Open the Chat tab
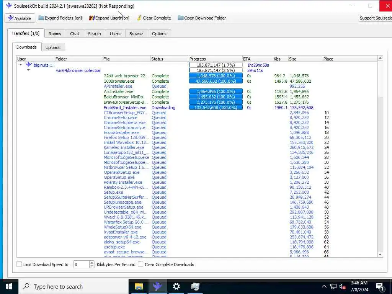 [x=75, y=34]
